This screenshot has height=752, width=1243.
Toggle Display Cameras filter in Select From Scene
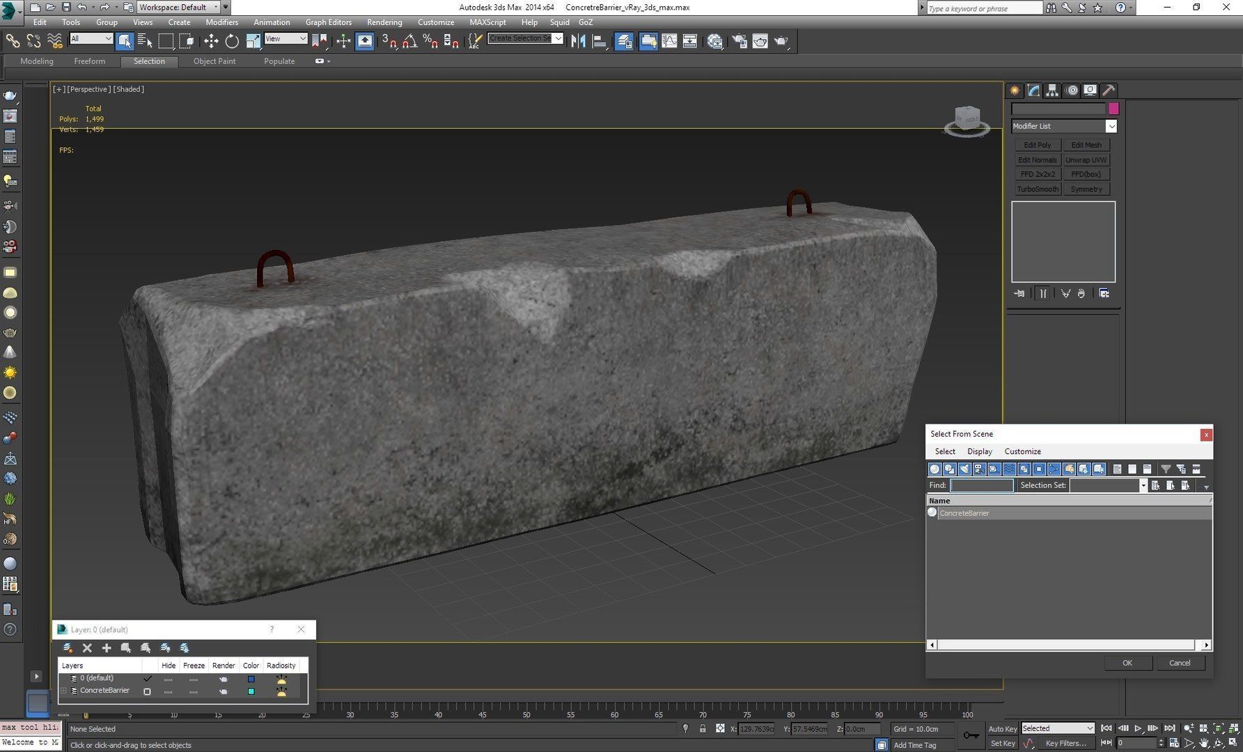tap(979, 469)
